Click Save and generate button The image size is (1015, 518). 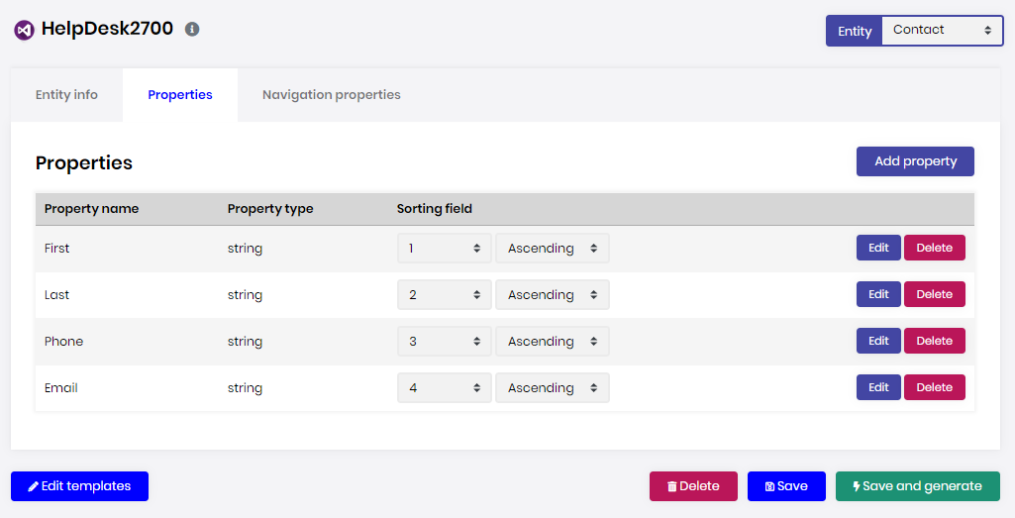(x=917, y=486)
